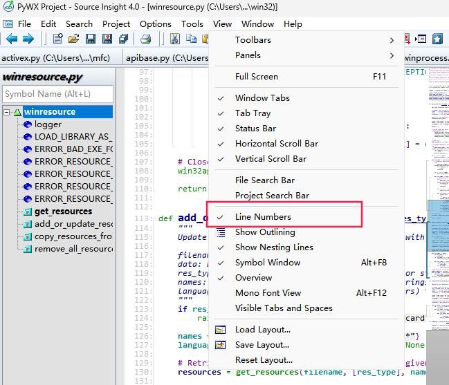The height and width of the screenshot is (385, 449).
Task: Open the Tools menu
Action: [x=192, y=24]
